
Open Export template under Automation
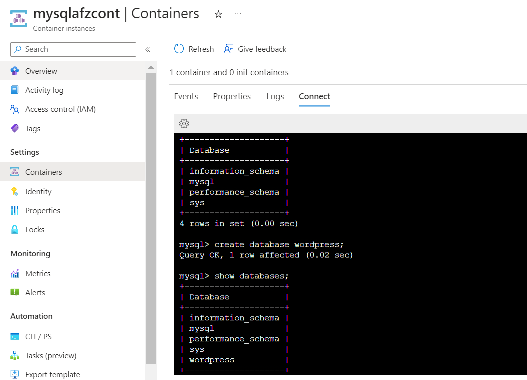pos(52,375)
